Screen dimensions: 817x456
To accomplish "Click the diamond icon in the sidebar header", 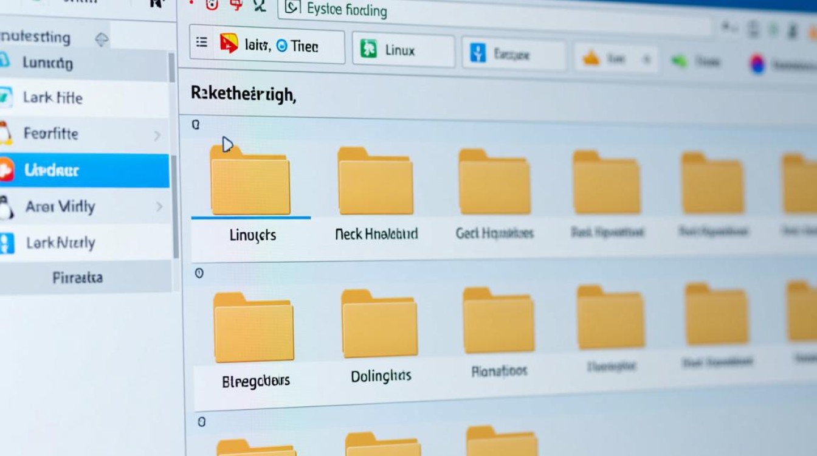I will pos(102,40).
